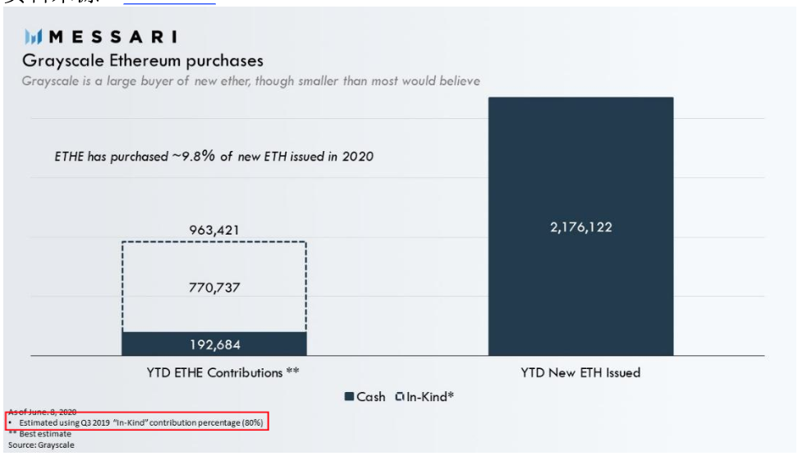Click the Messari logo icon

[33, 37]
